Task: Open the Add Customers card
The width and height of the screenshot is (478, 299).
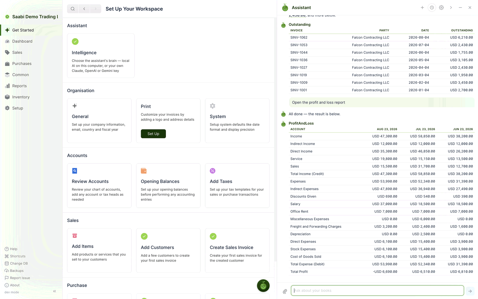Action: [168, 251]
